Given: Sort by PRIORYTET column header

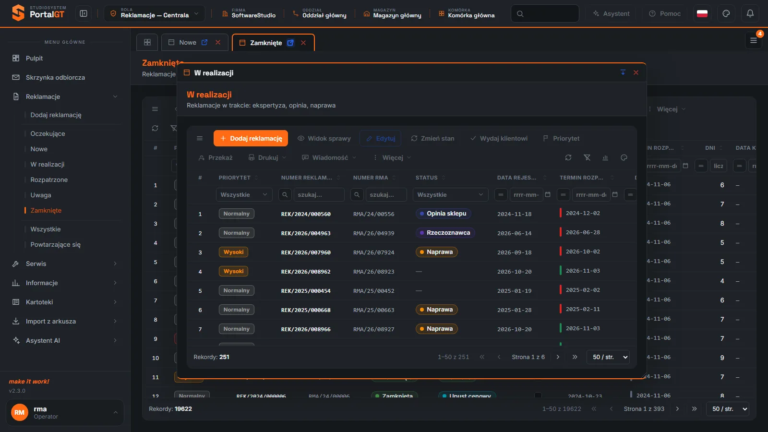Looking at the screenshot, I should coord(235,178).
